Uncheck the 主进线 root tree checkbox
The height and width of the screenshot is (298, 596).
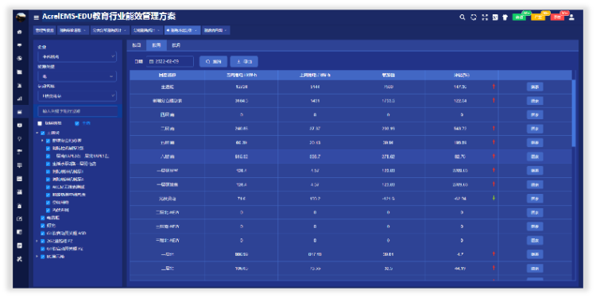43,134
